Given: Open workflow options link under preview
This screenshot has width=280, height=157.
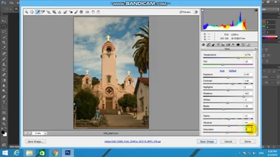Looking at the screenshot, I should pyautogui.click(x=133, y=141).
